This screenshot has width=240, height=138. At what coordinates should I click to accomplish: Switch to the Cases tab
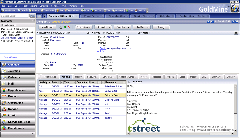182,77
